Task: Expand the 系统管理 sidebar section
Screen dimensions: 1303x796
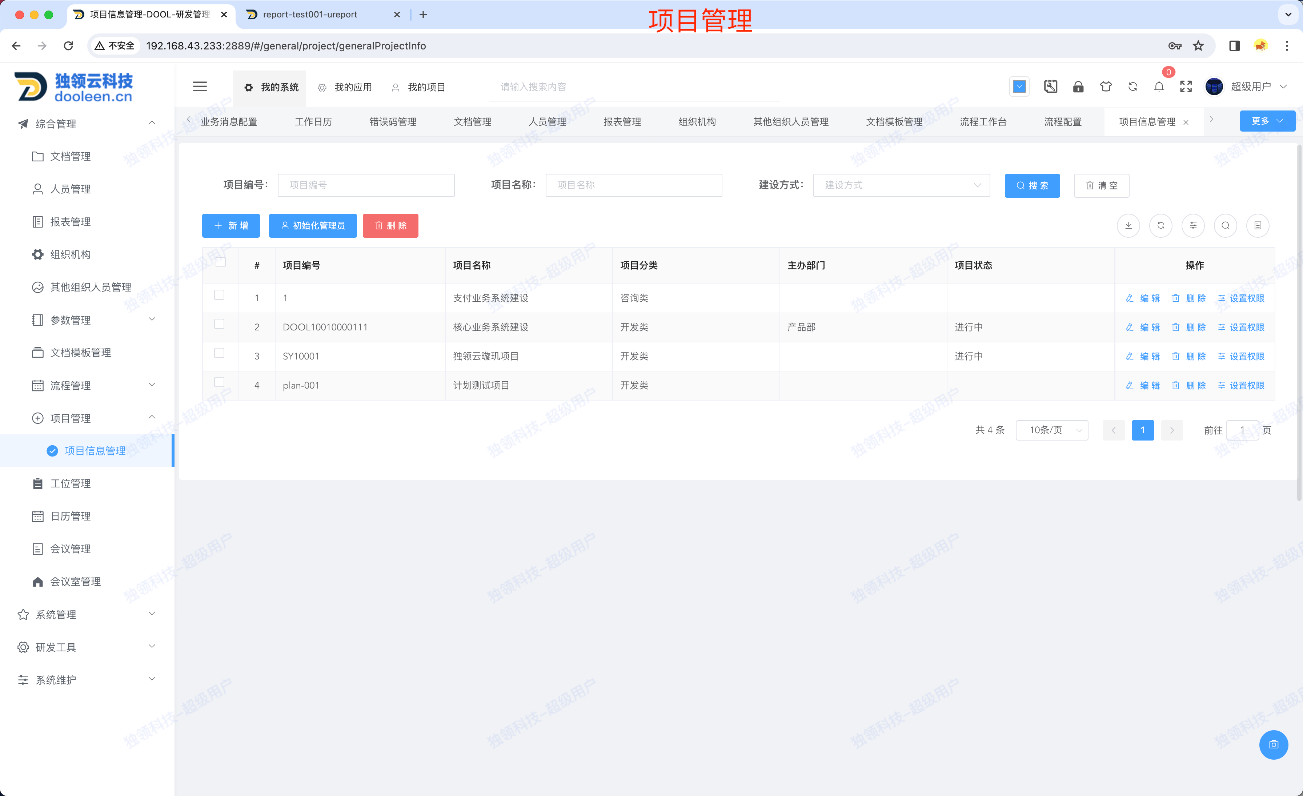Action: (x=87, y=614)
